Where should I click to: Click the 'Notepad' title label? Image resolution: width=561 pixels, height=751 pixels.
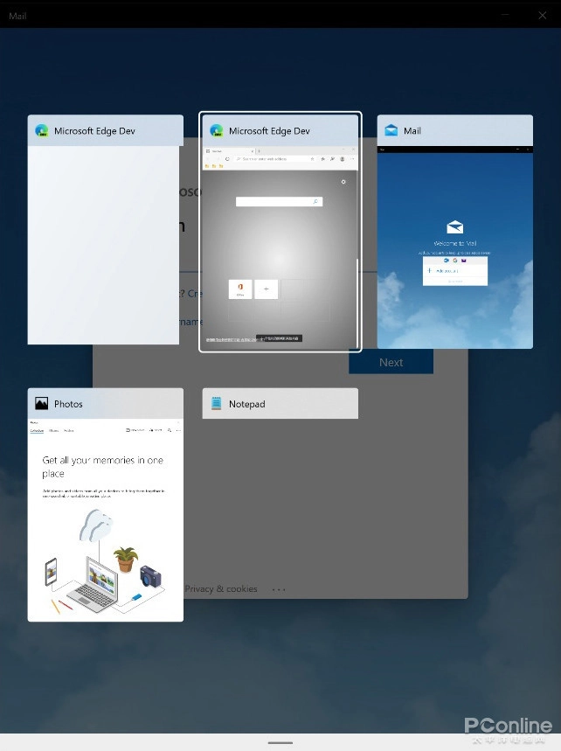[x=247, y=404]
